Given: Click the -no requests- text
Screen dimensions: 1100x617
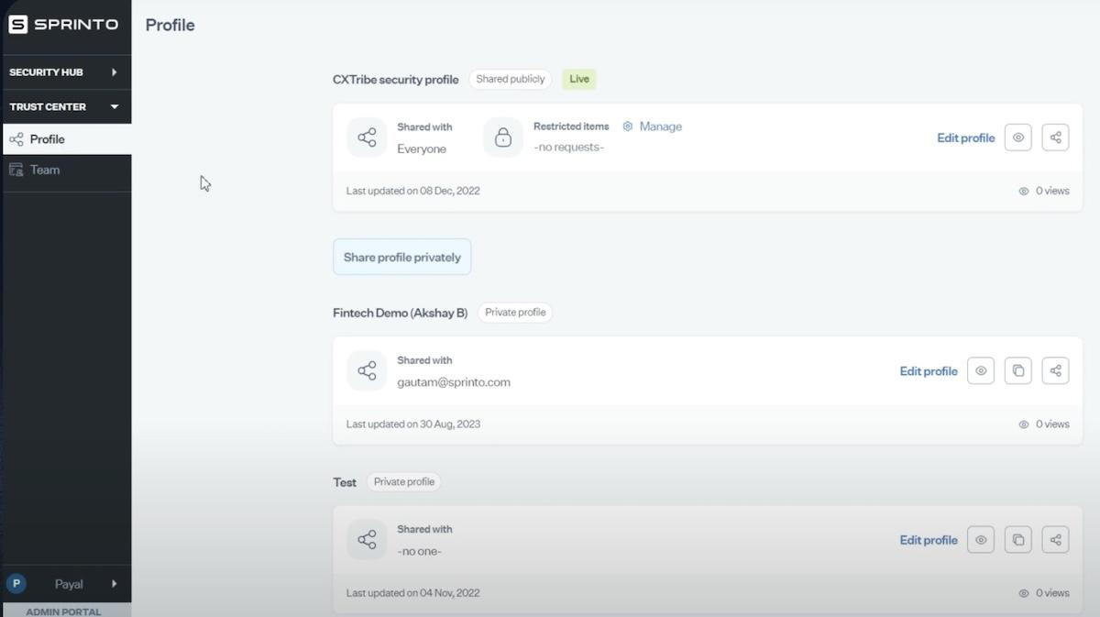Looking at the screenshot, I should 568,147.
